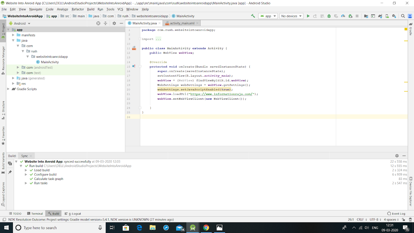Attach debugger to Android process icon
This screenshot has height=233, width=414.
(350, 16)
